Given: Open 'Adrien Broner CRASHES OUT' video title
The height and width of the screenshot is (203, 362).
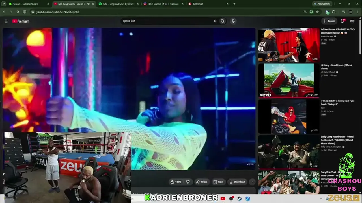Looking at the screenshot, I should click(x=338, y=31).
